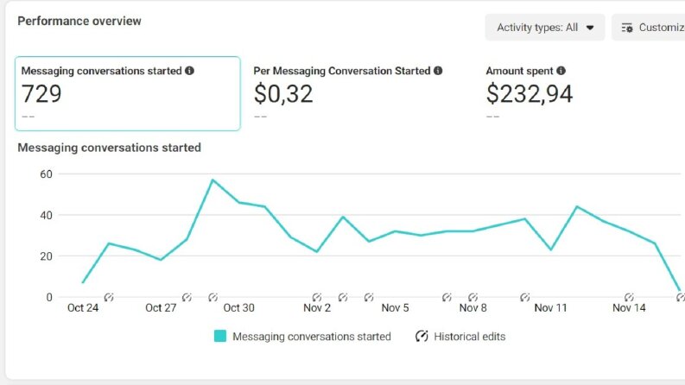This screenshot has height=385, width=685.
Task: Click historical edit marker above Nov 8
Action: tap(473, 297)
